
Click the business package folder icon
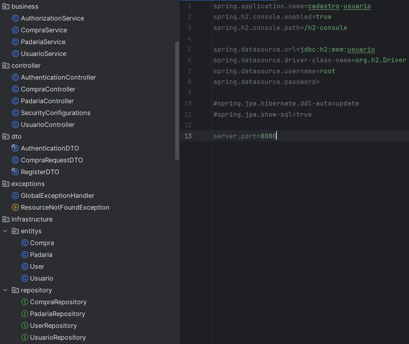[x=6, y=6]
